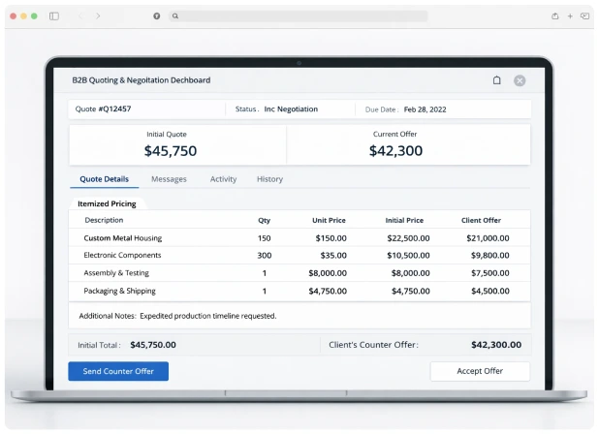Click the Initial Total $45,750.00 value
Viewport: 599px width, 435px height.
pos(153,345)
